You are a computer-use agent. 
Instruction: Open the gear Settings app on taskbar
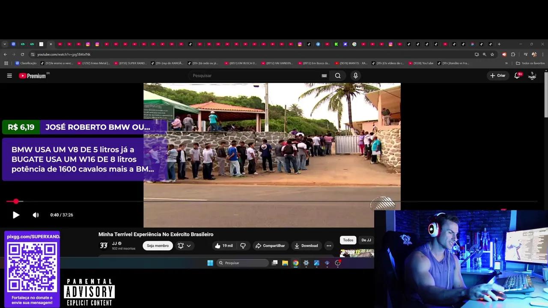coord(306,263)
